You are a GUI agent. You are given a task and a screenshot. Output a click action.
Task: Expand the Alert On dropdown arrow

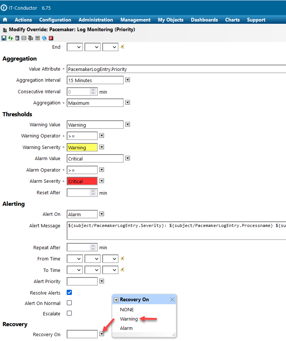(x=102, y=214)
